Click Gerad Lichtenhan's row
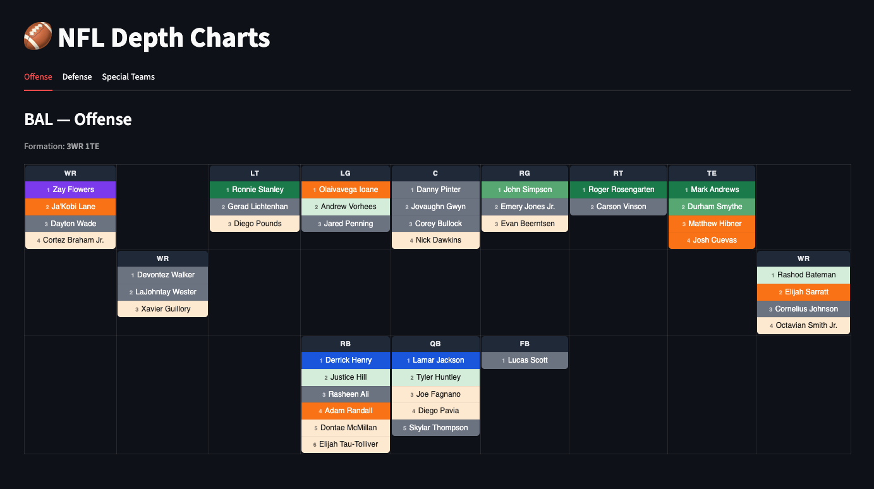This screenshot has width=874, height=489. (255, 207)
